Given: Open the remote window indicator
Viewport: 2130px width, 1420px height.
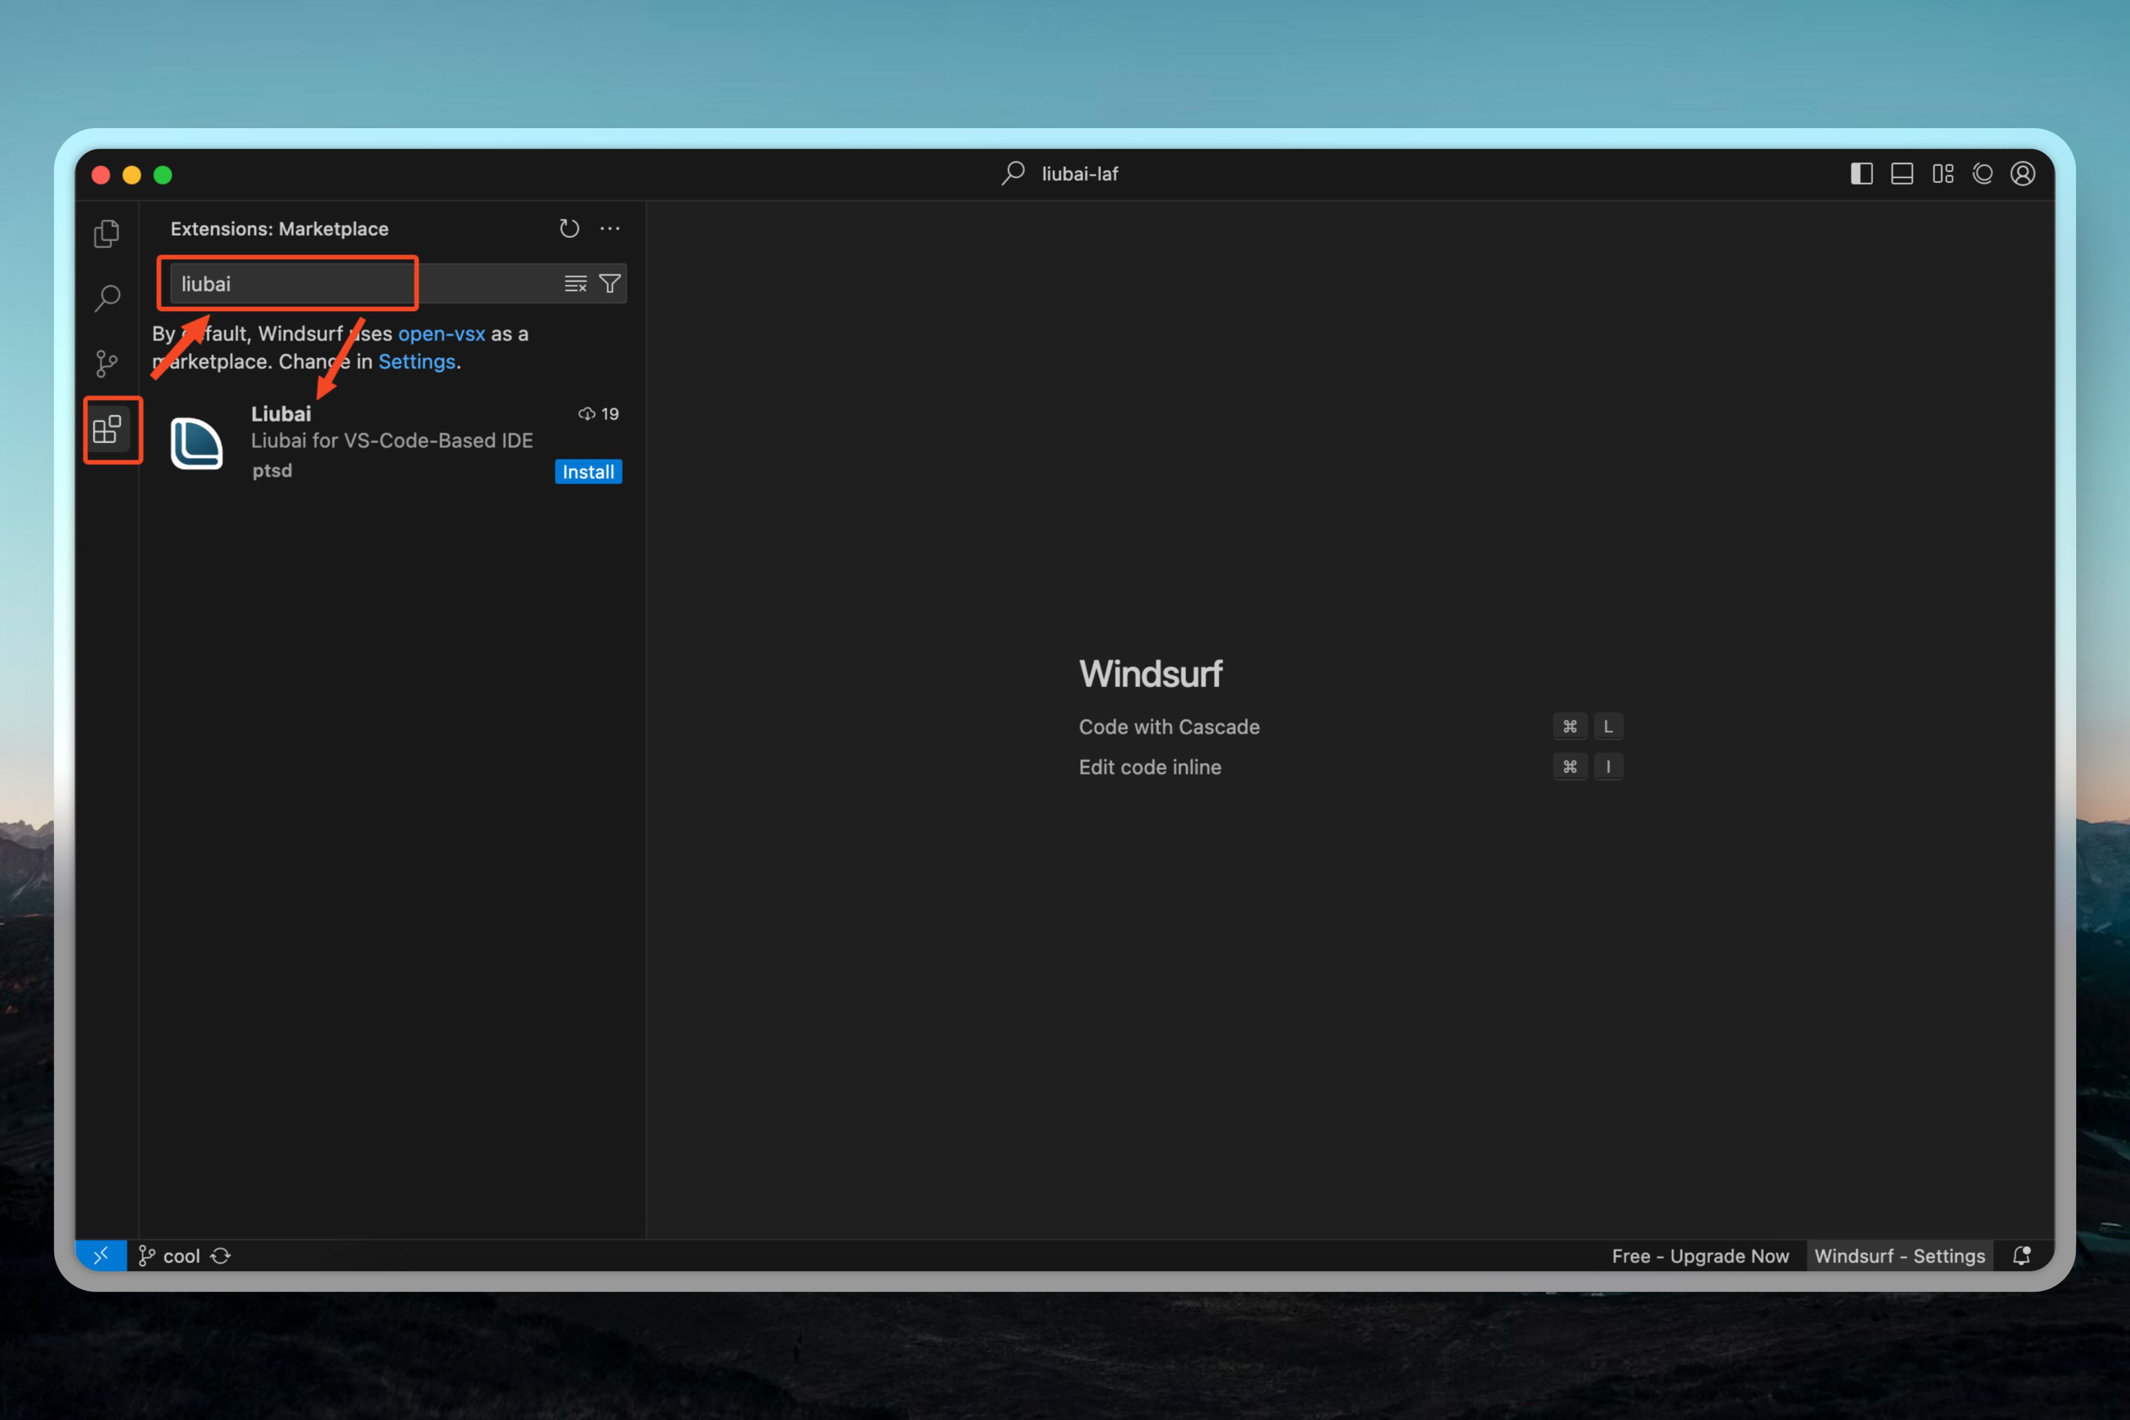Looking at the screenshot, I should coord(100,1255).
